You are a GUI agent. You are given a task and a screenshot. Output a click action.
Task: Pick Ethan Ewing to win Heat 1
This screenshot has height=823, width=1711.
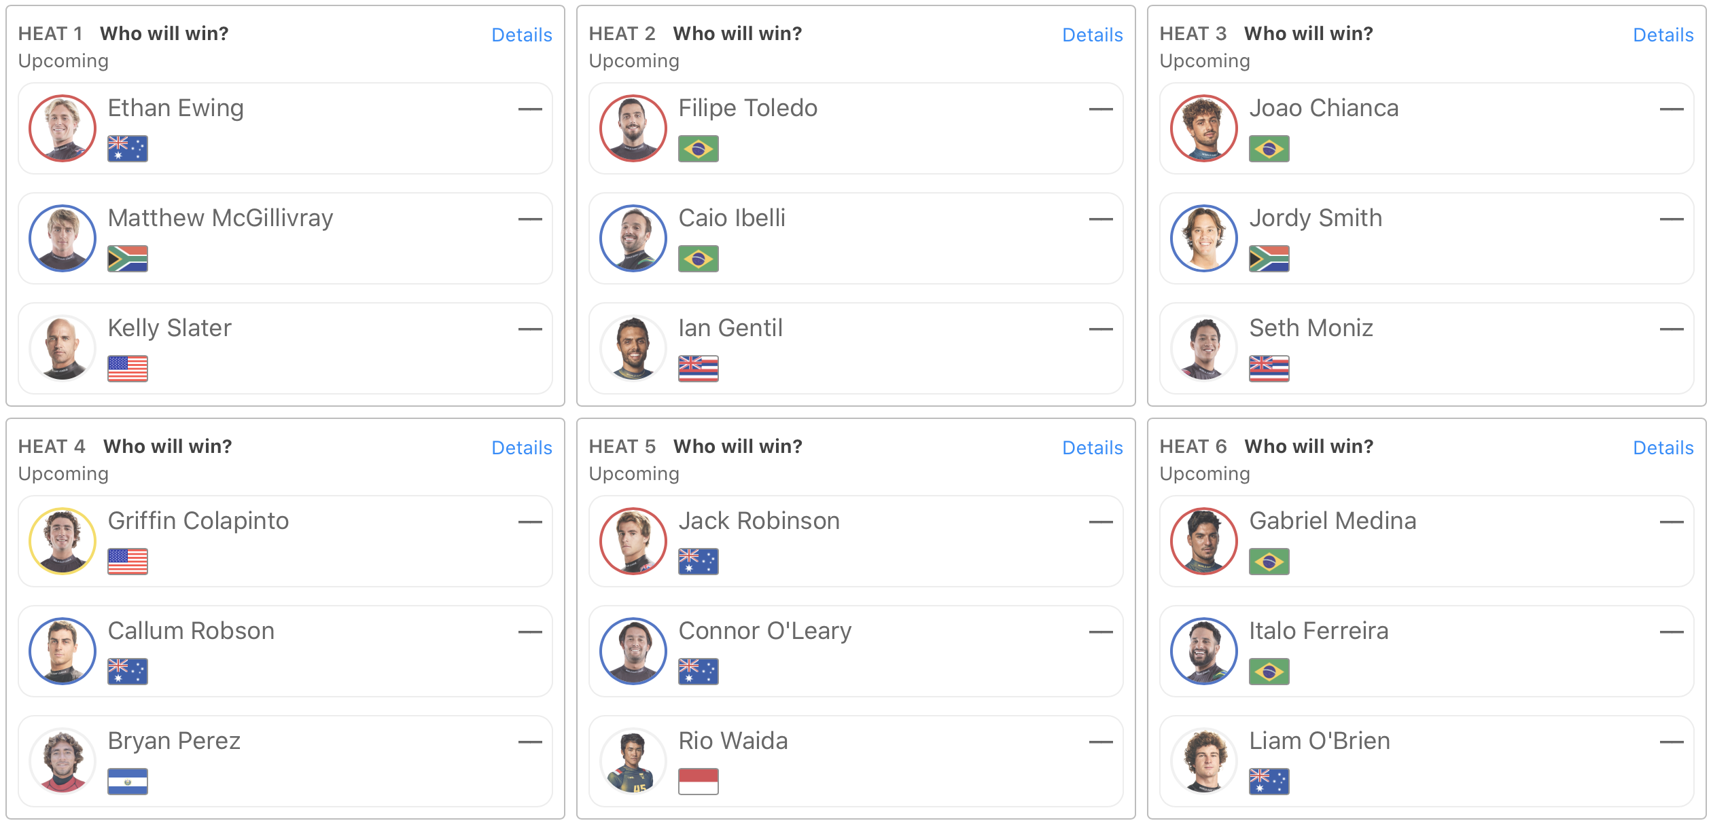[285, 128]
